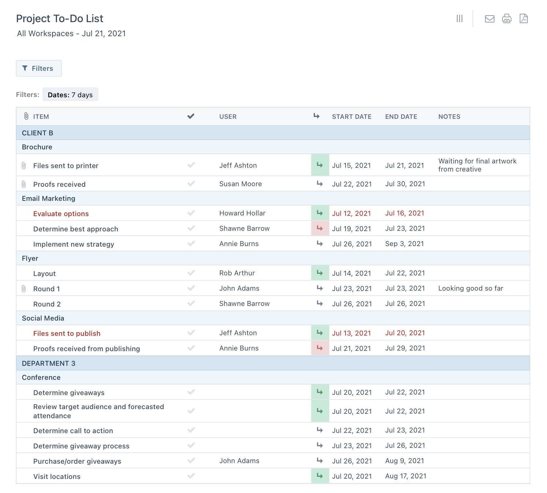547x493 pixels.
Task: Open the Dates: 7 days filter chip
Action: [x=70, y=94]
